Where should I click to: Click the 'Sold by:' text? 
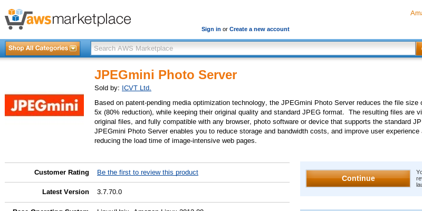click(107, 88)
